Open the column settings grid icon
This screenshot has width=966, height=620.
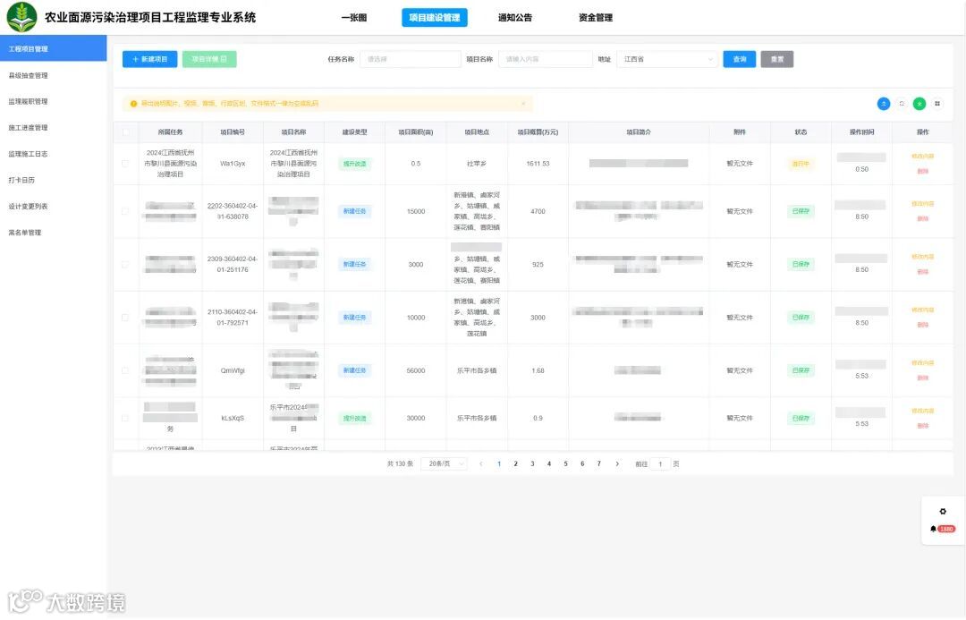(x=937, y=104)
